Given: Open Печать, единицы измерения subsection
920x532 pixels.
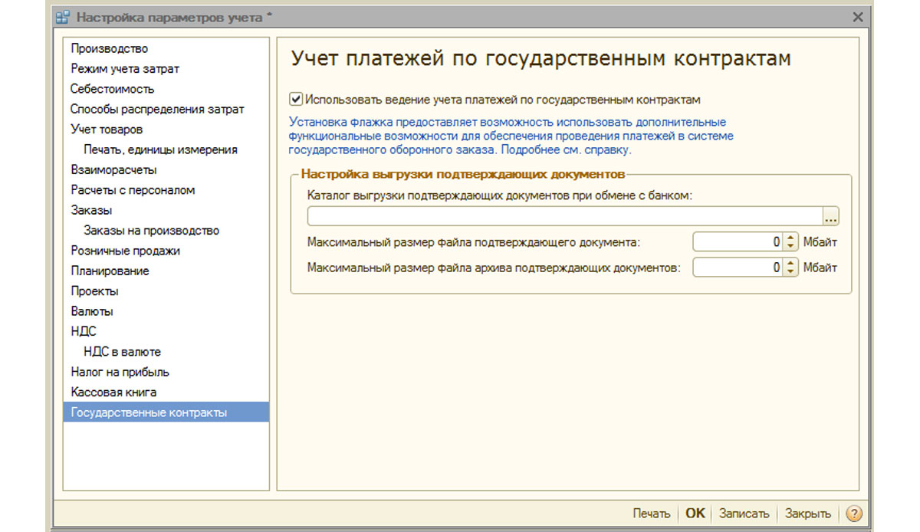Looking at the screenshot, I should (x=160, y=149).
